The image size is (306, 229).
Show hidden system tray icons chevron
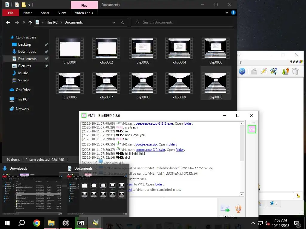[x=253, y=223]
